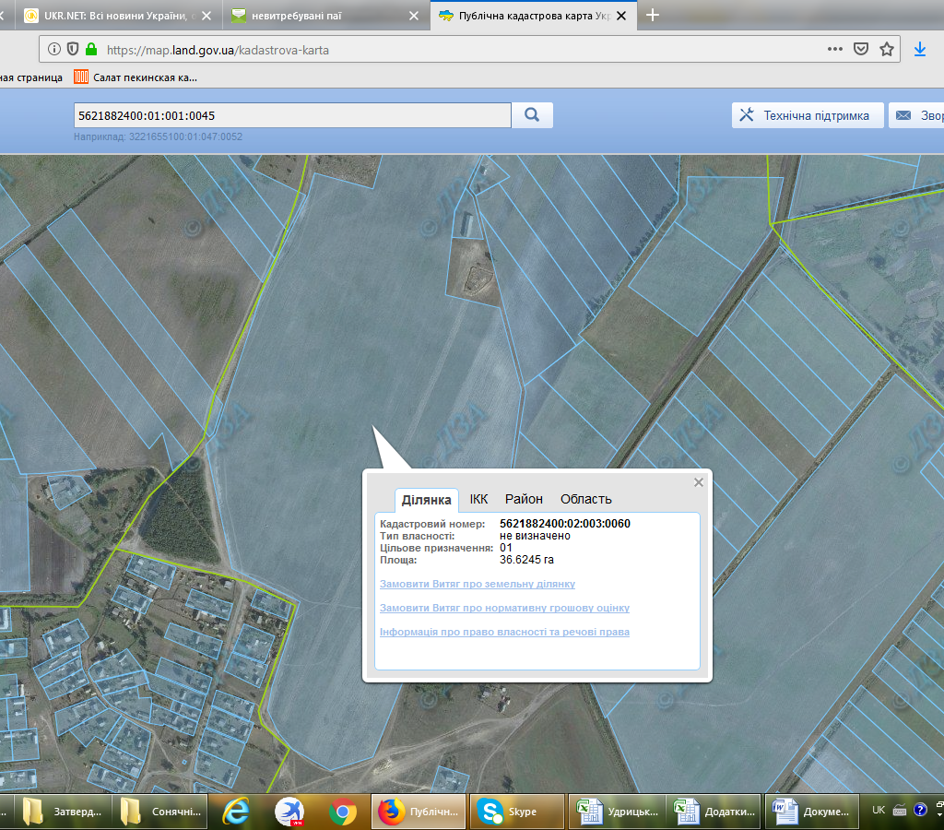944x830 pixels.
Task: Click the cadastral number search field
Action: pos(291,115)
